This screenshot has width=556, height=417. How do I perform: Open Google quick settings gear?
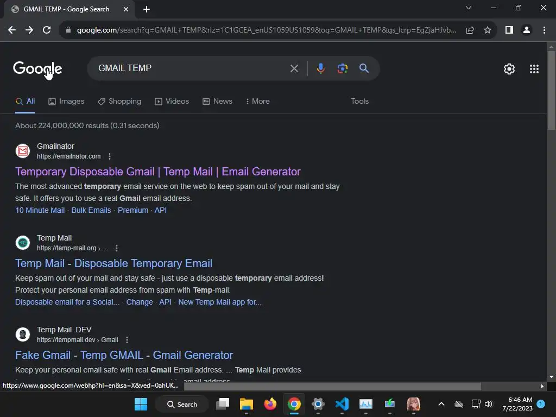pos(509,69)
